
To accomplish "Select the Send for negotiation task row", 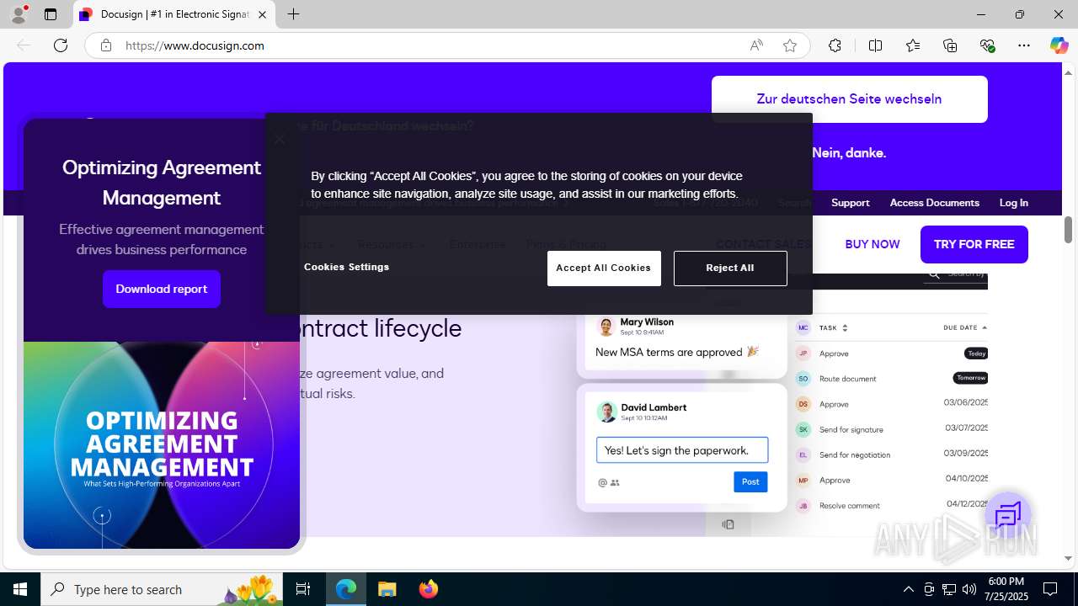I will pyautogui.click(x=891, y=454).
